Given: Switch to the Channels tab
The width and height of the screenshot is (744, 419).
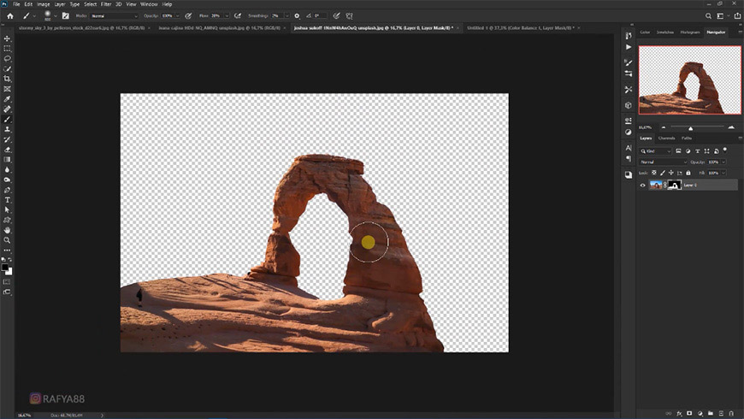Looking at the screenshot, I should pyautogui.click(x=666, y=138).
